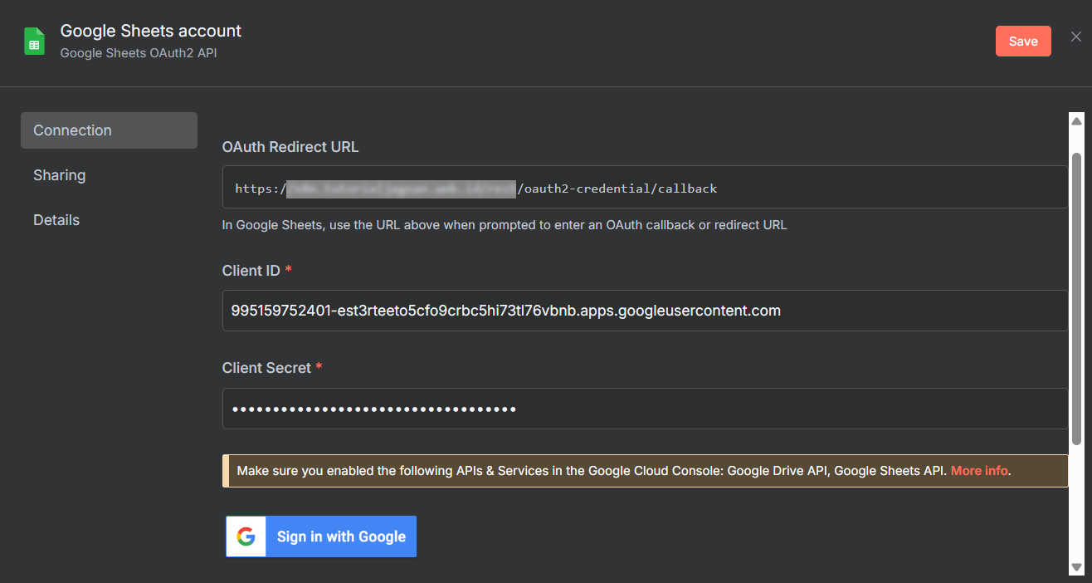Click the scrollbar up arrow

[x=1077, y=121]
